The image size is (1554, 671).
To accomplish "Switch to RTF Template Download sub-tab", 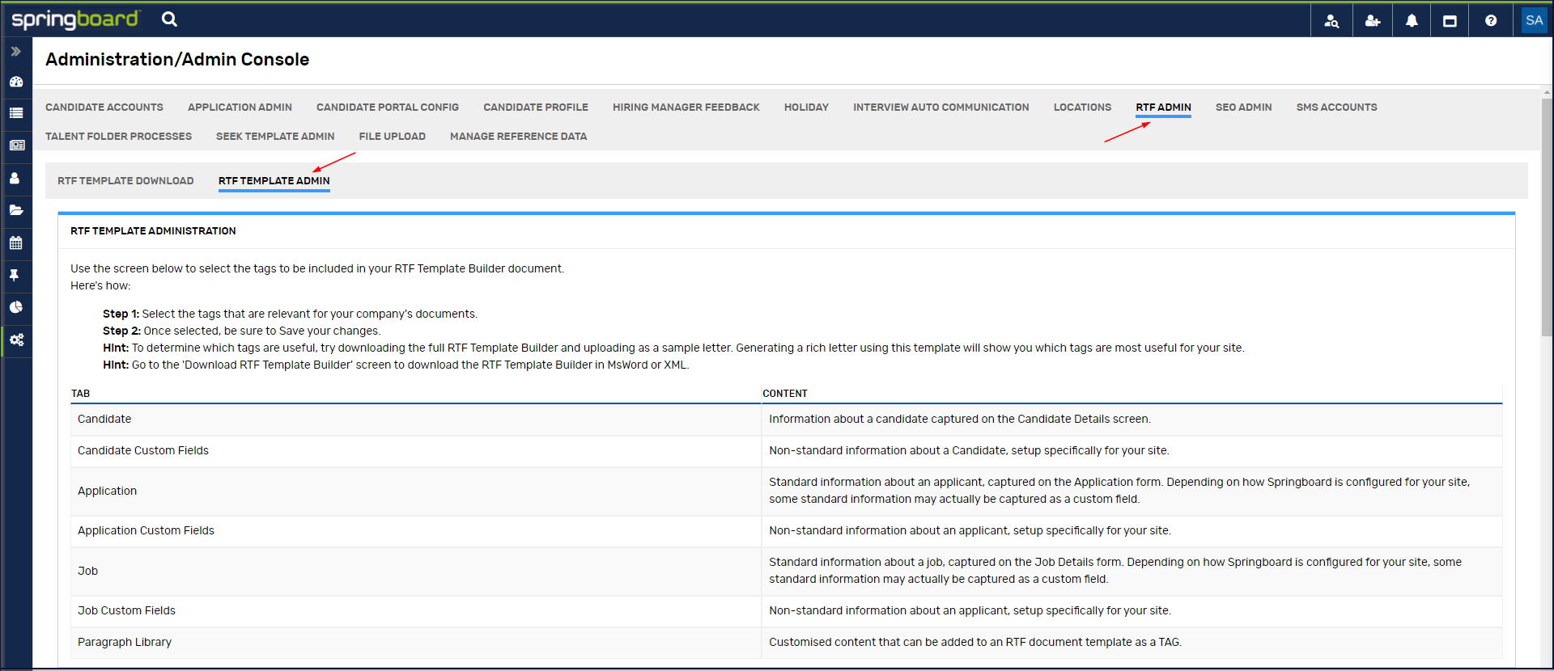I will pos(125,180).
